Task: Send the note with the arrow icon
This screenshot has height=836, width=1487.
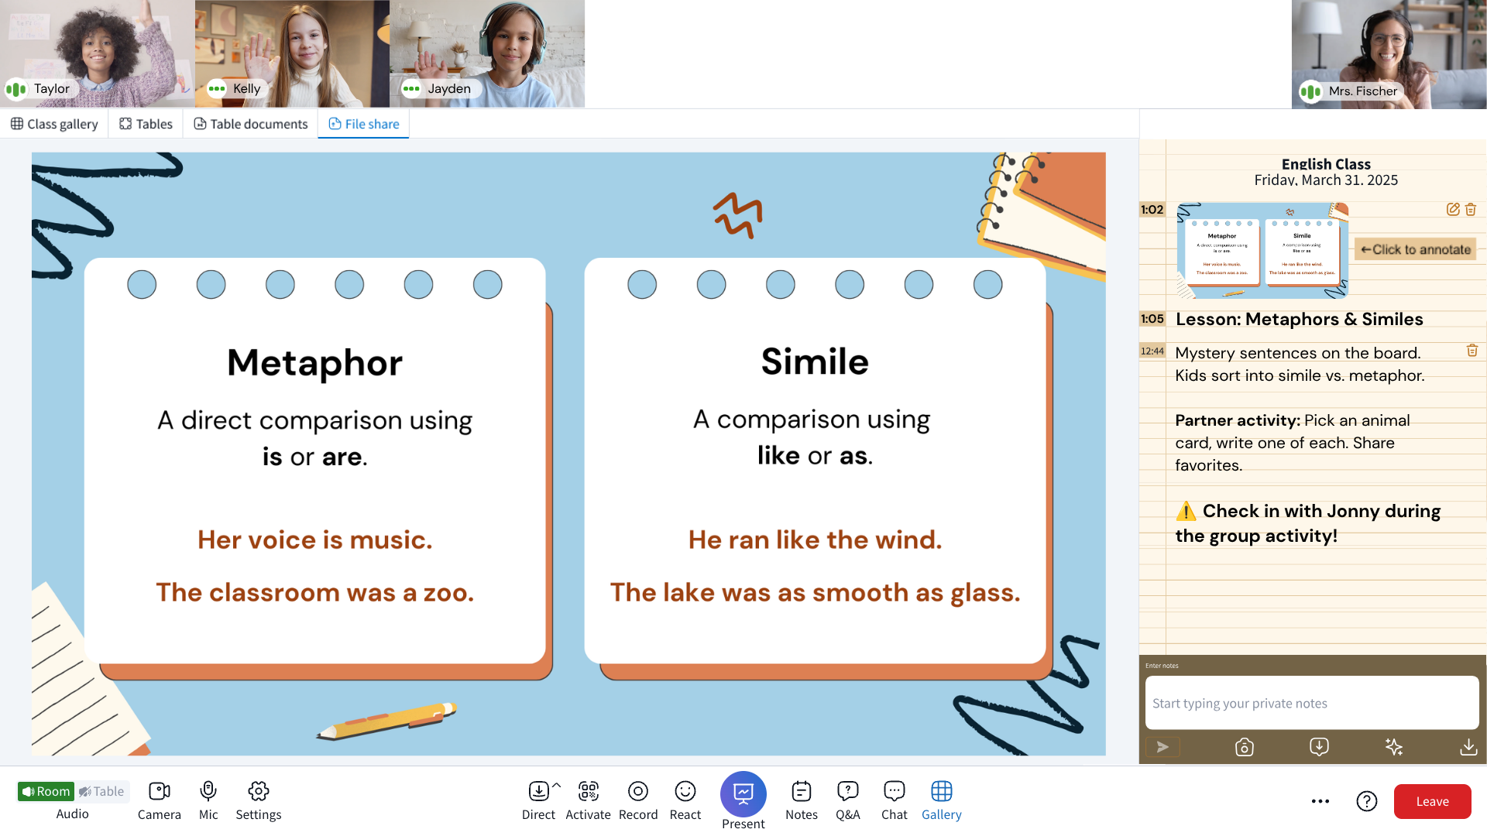Action: click(1162, 747)
